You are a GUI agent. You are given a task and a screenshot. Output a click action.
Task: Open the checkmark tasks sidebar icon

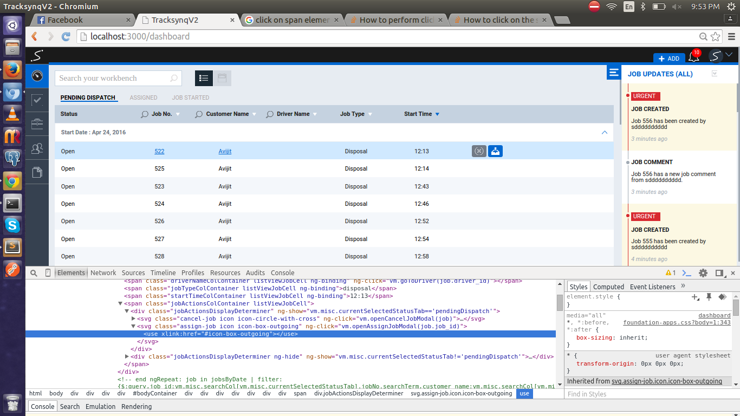coord(37,100)
